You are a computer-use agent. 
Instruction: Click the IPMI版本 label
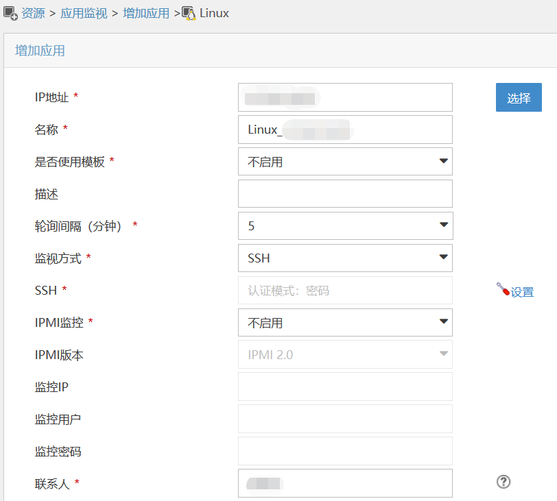59,355
